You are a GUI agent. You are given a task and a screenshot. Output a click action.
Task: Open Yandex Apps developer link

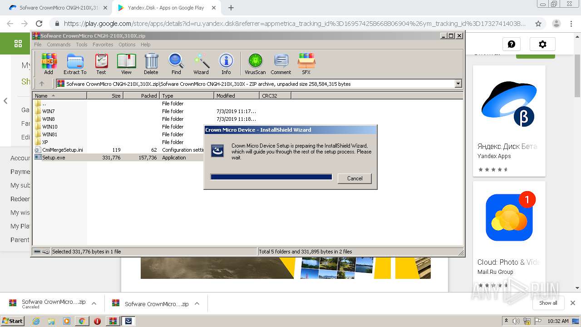[494, 156]
